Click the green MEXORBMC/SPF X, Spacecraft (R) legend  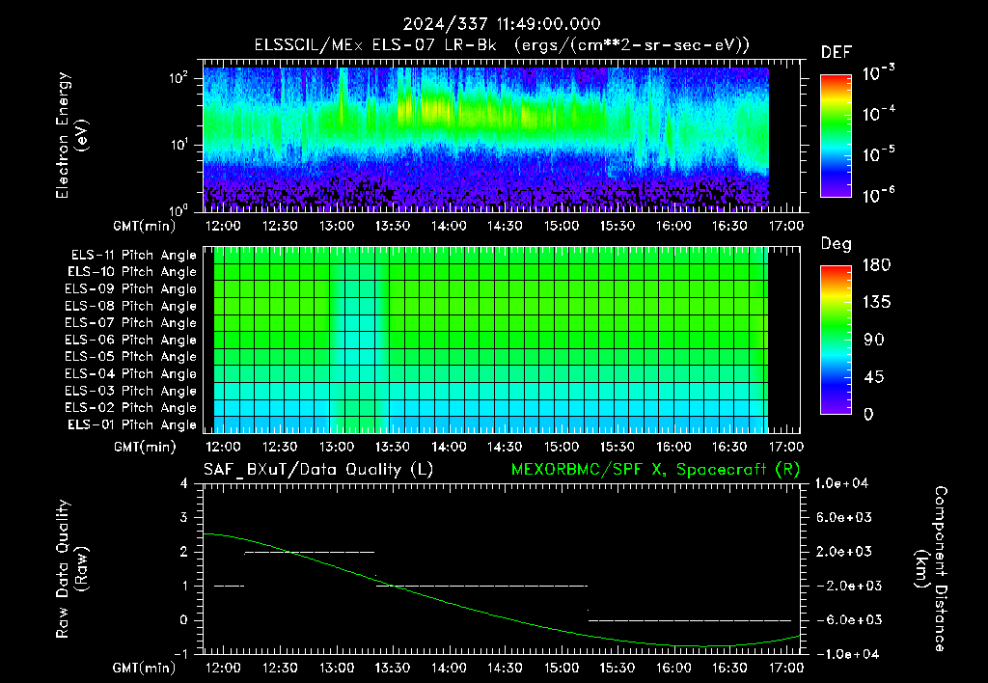(x=655, y=470)
